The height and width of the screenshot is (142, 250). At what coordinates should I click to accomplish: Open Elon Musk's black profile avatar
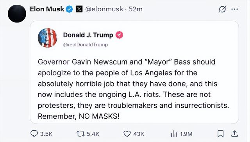(x=17, y=14)
